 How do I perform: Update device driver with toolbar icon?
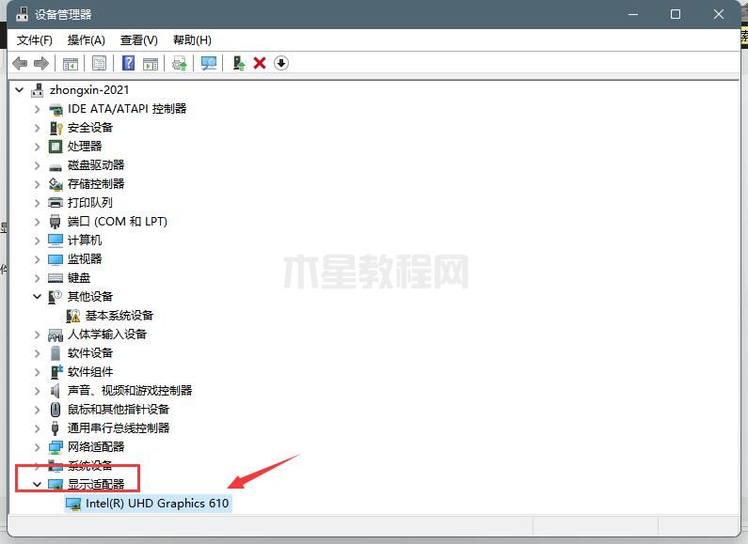coord(180,63)
